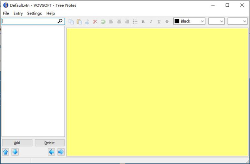
Task: Click the empty tree entries panel
Action: point(33,81)
